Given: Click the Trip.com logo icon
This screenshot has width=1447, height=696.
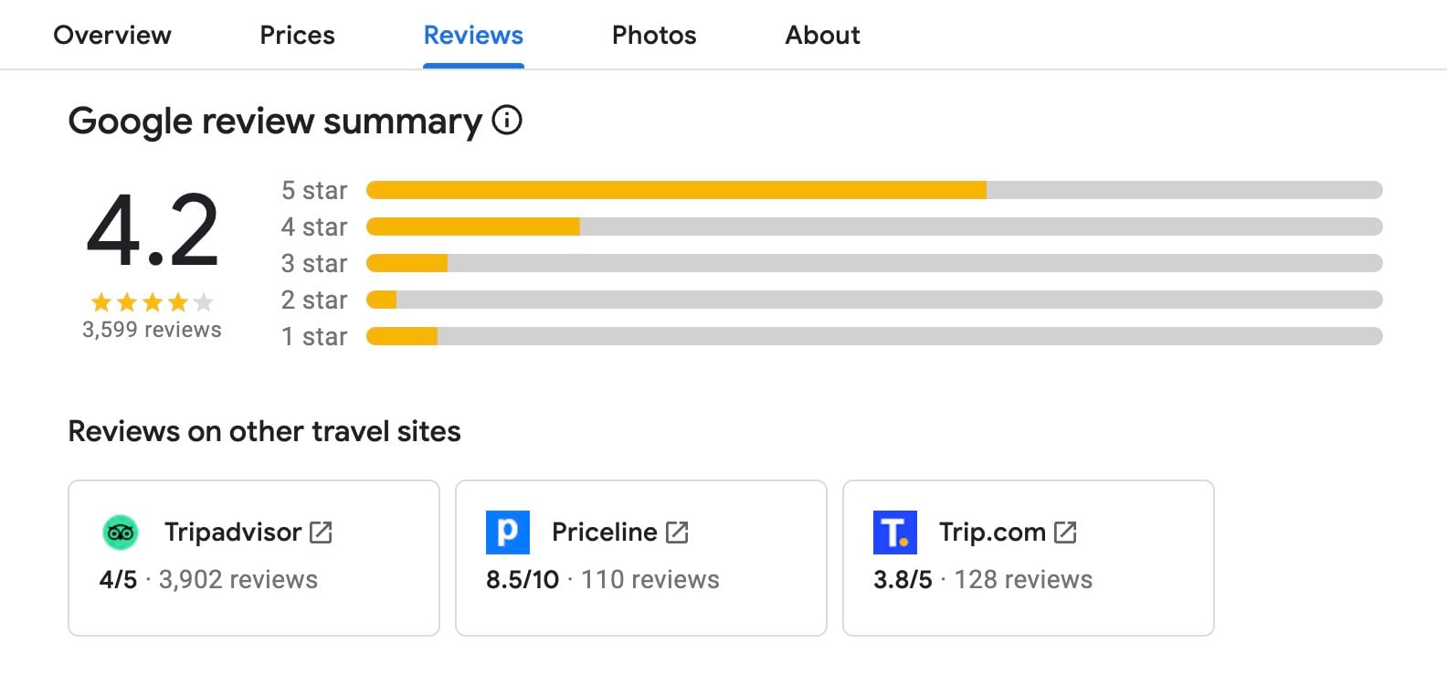Looking at the screenshot, I should click(x=894, y=533).
